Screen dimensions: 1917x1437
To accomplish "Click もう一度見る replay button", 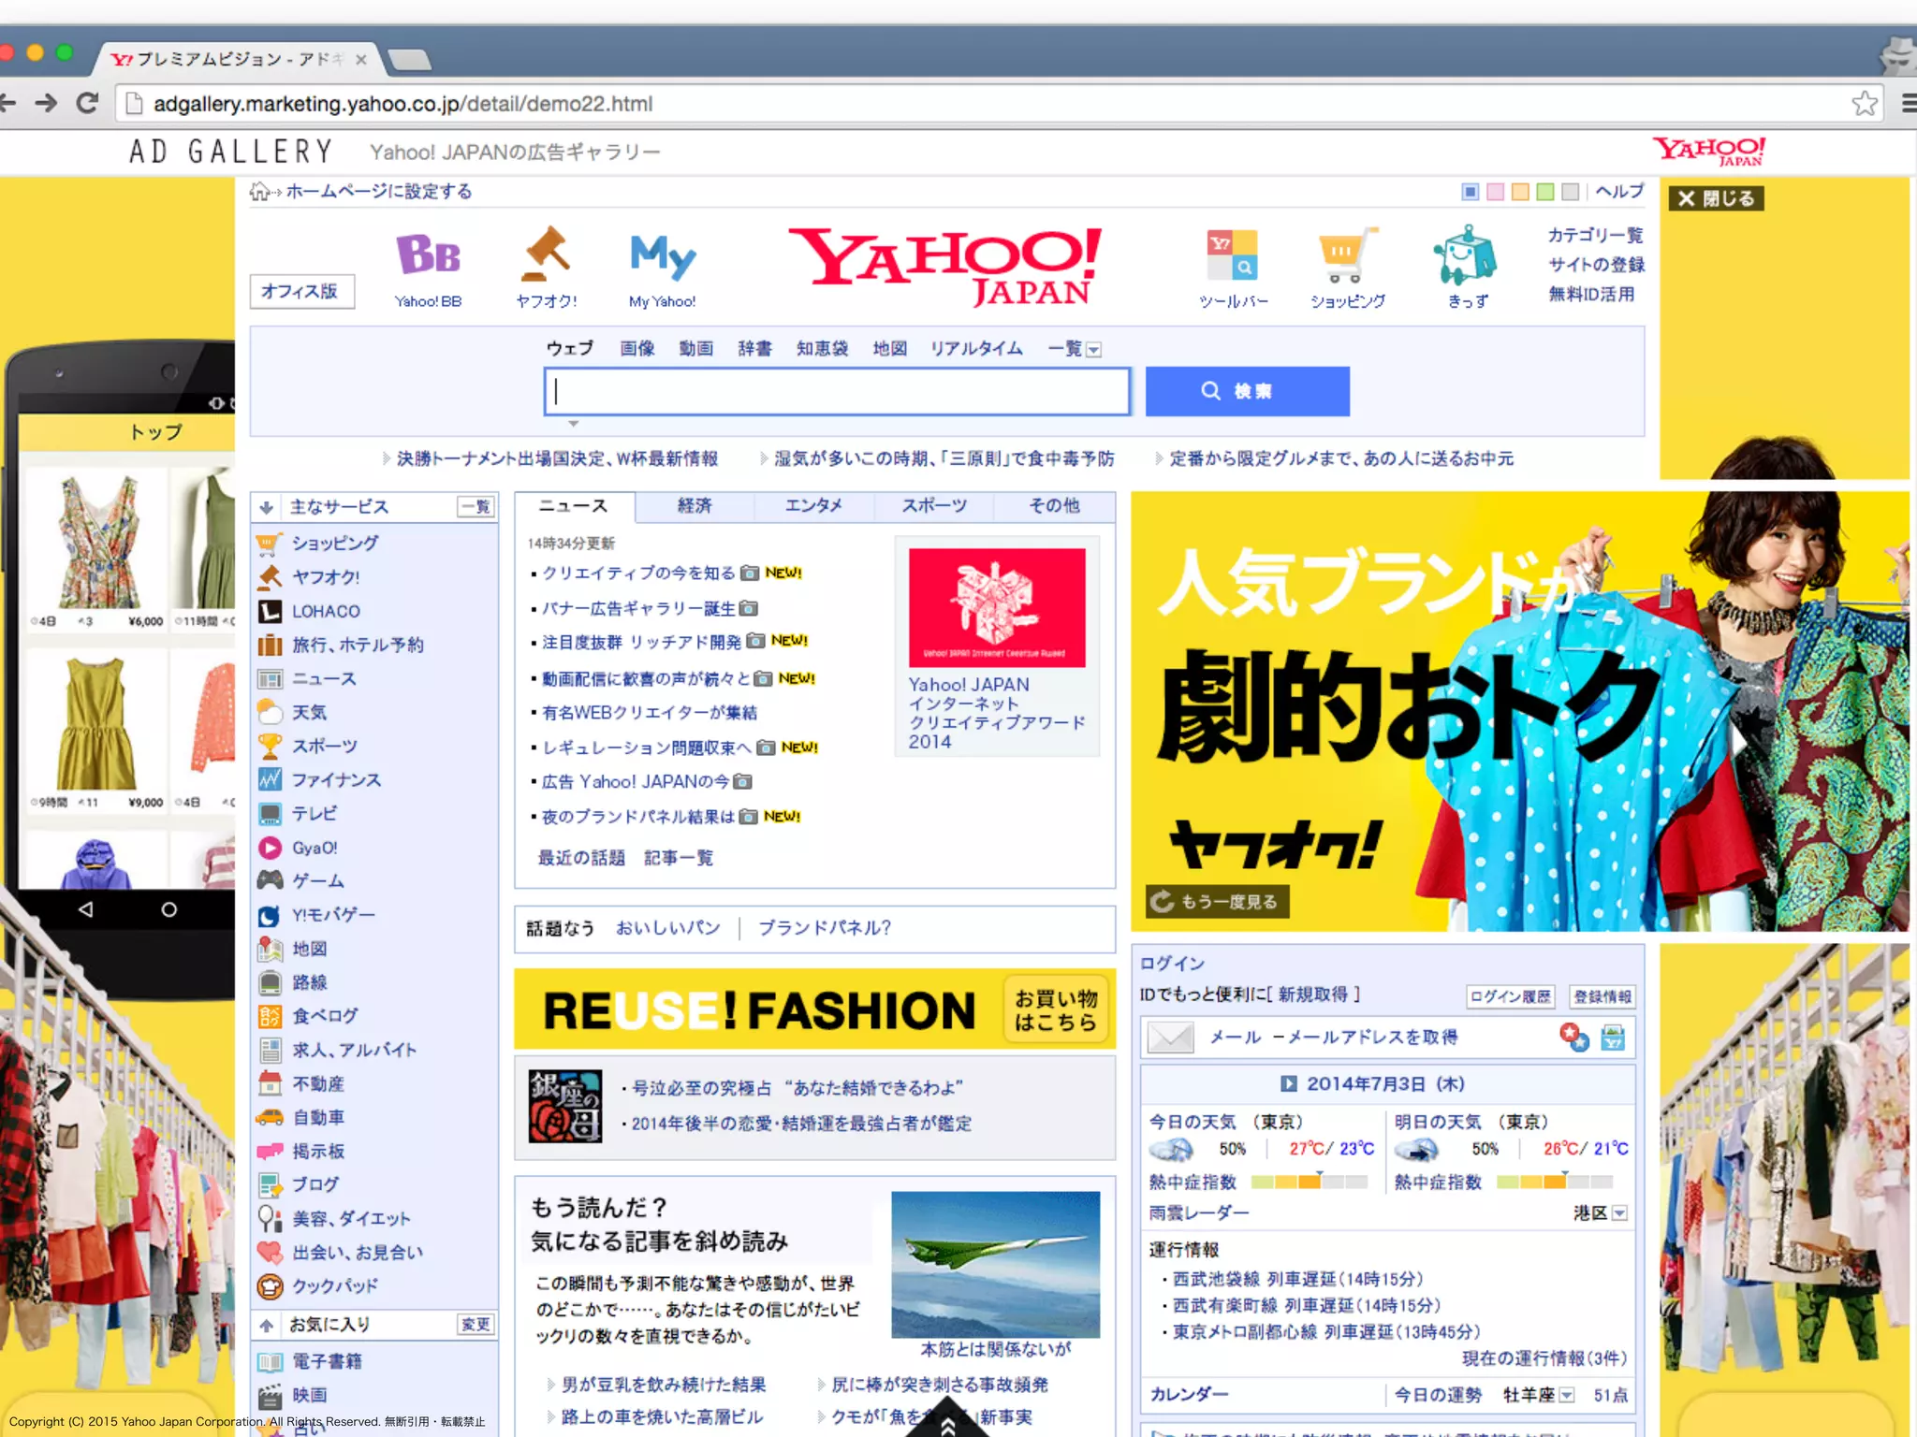I will coord(1217,902).
